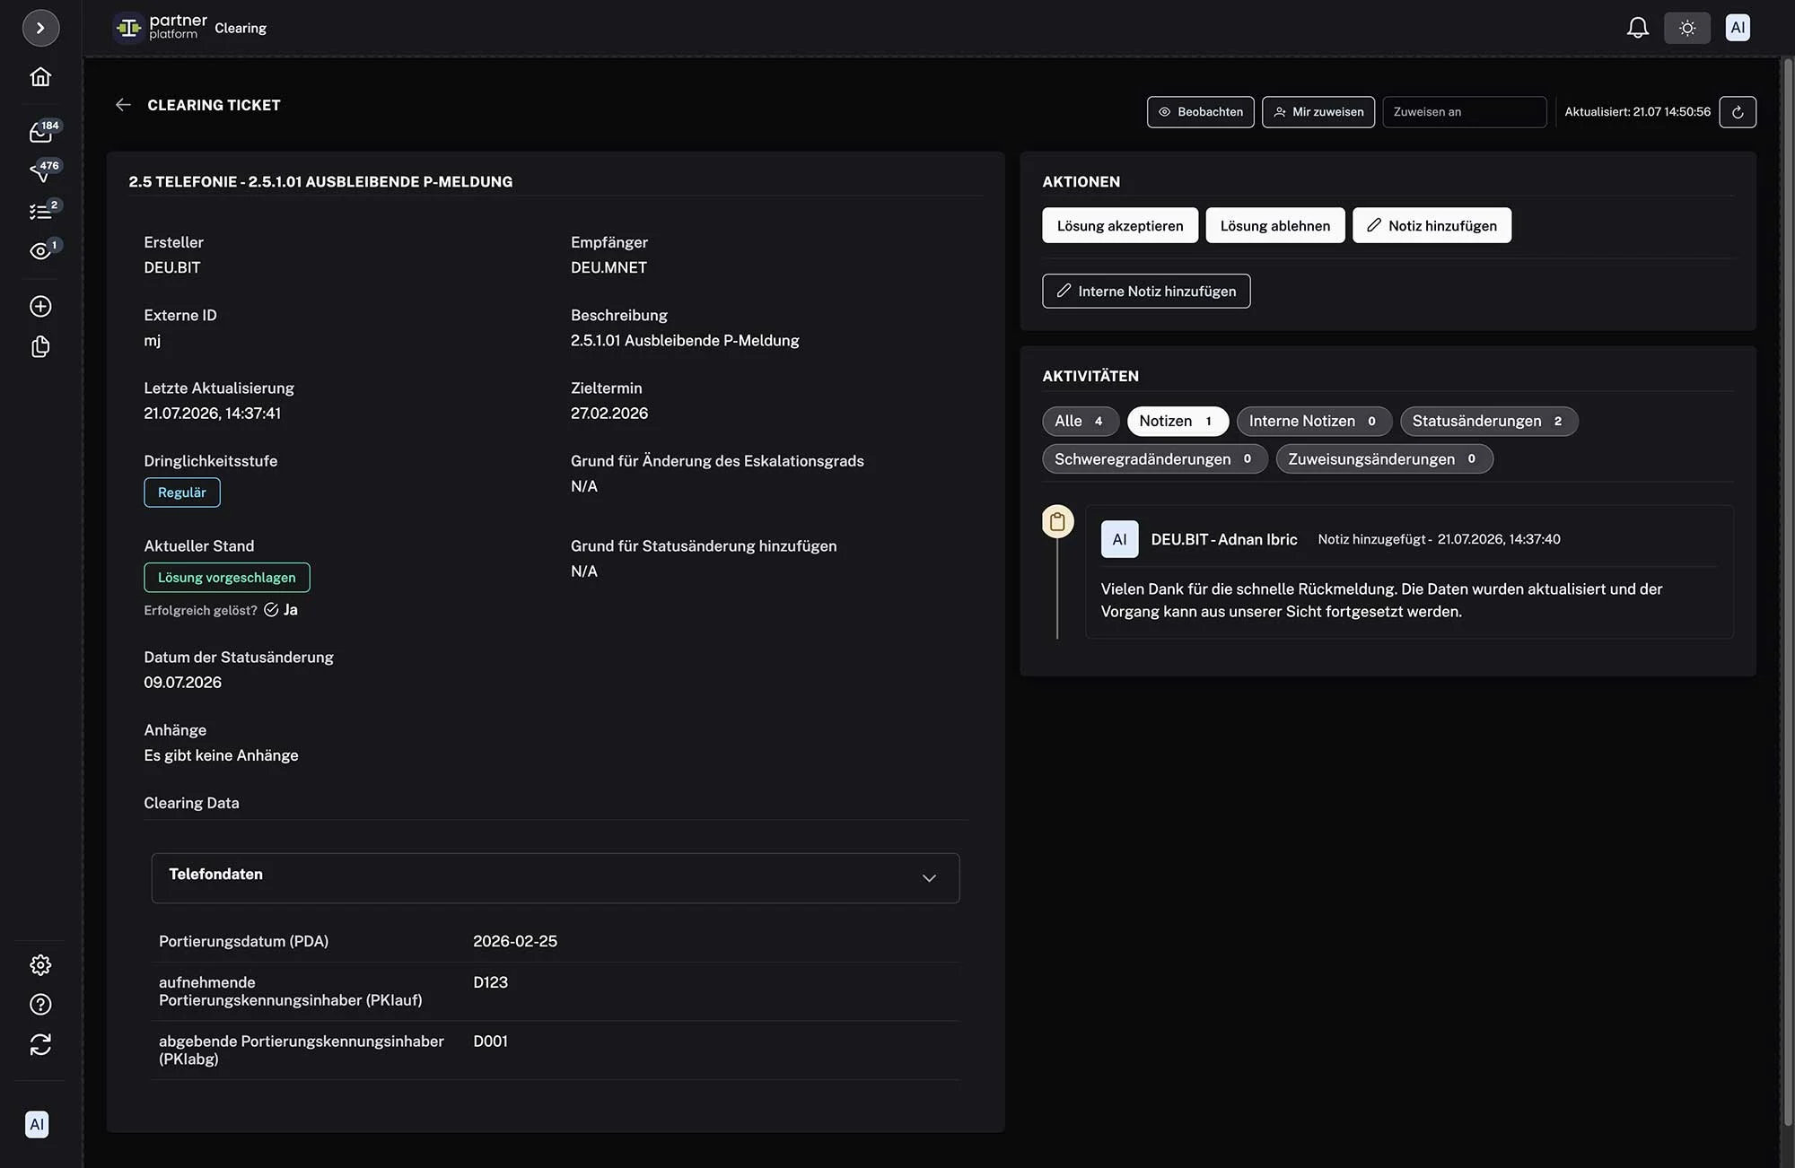Viewport: 1795px width, 1168px height.
Task: Click the text Es gibt keine Anhänge
Action: click(x=221, y=755)
